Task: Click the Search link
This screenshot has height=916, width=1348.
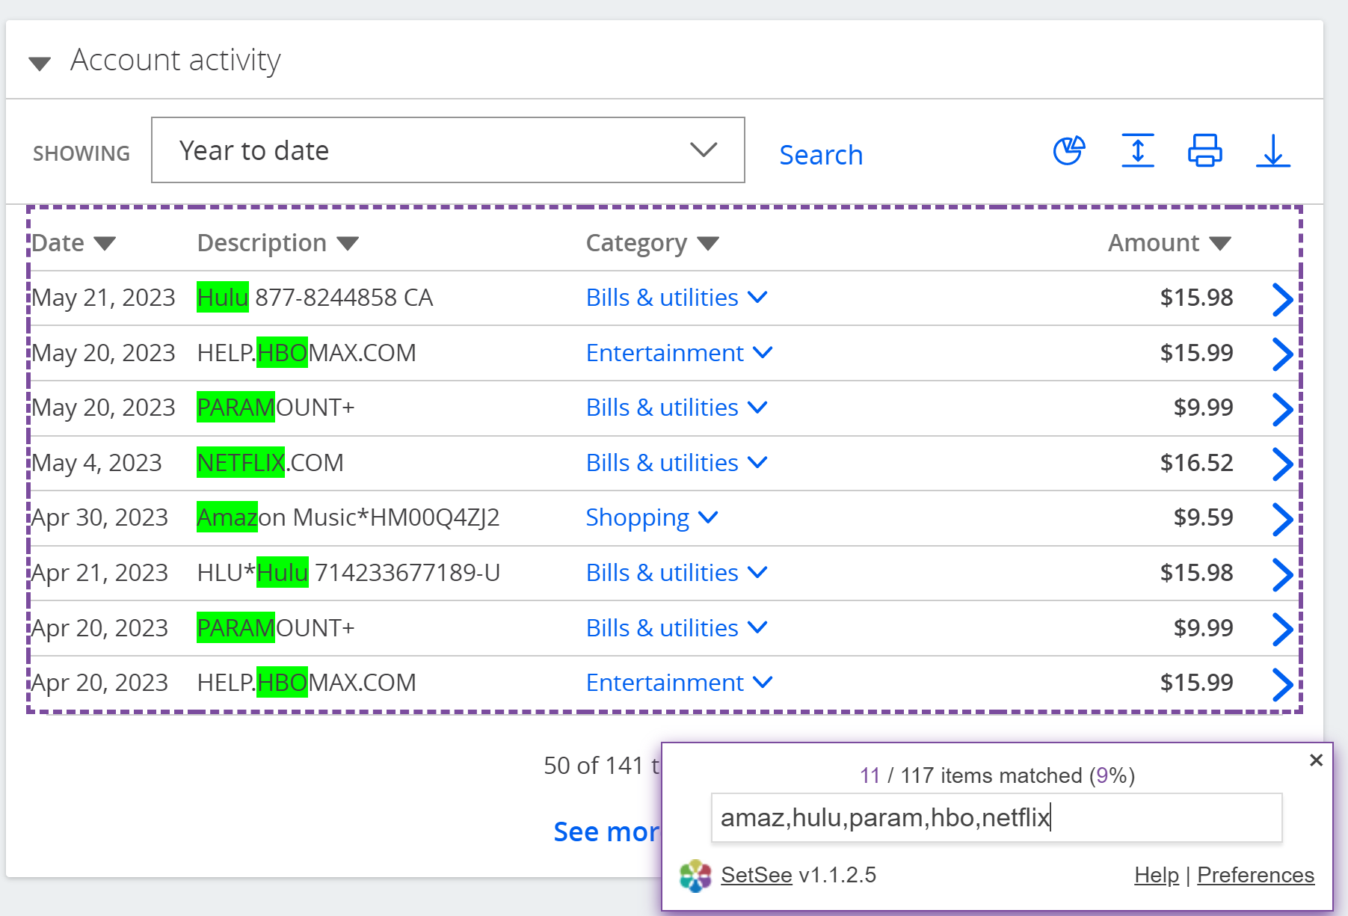Action: point(820,155)
